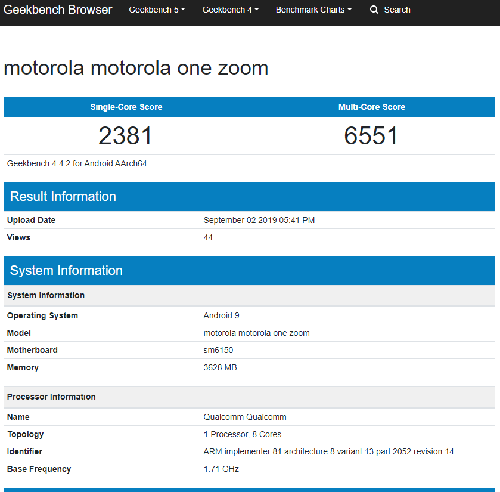The height and width of the screenshot is (492, 500).
Task: Click the Model label
Action: [19, 333]
